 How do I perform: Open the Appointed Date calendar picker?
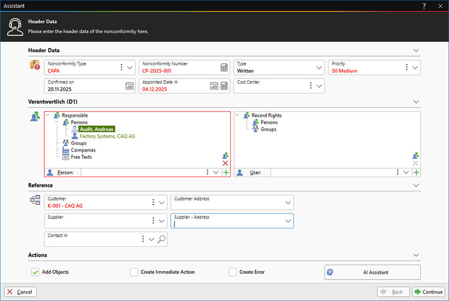point(214,86)
